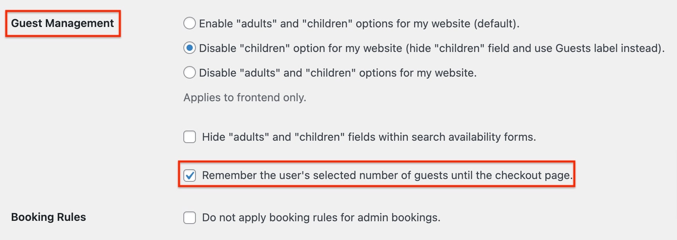Click the "Applies to frontend only." description text
The width and height of the screenshot is (677, 240).
[x=245, y=97]
